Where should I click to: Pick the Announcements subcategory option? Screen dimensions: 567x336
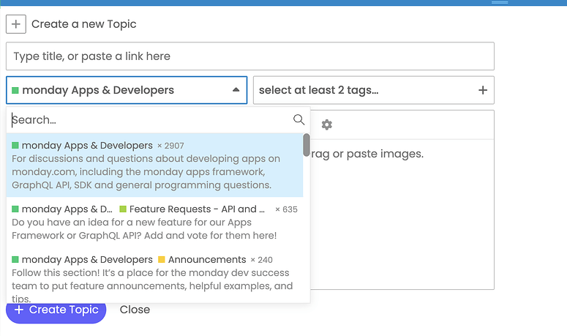[x=207, y=260]
